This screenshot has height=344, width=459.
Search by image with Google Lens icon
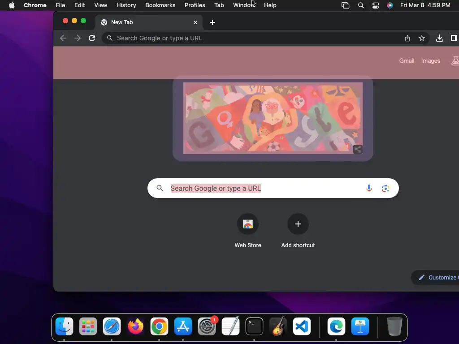[x=385, y=189]
